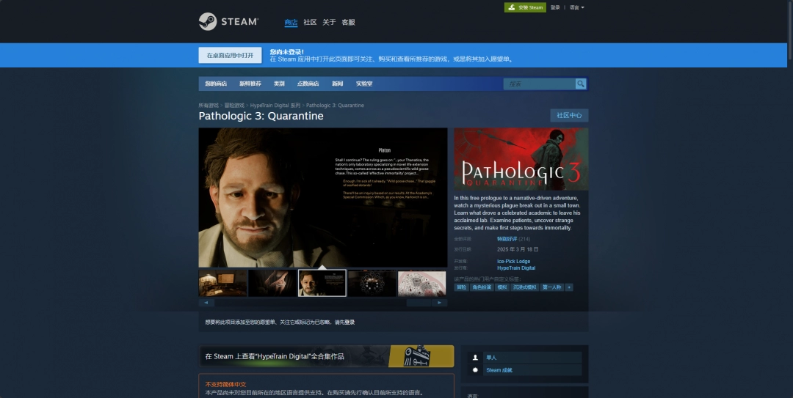Click the download icon on the install Steam button
The height and width of the screenshot is (398, 793).
point(511,7)
